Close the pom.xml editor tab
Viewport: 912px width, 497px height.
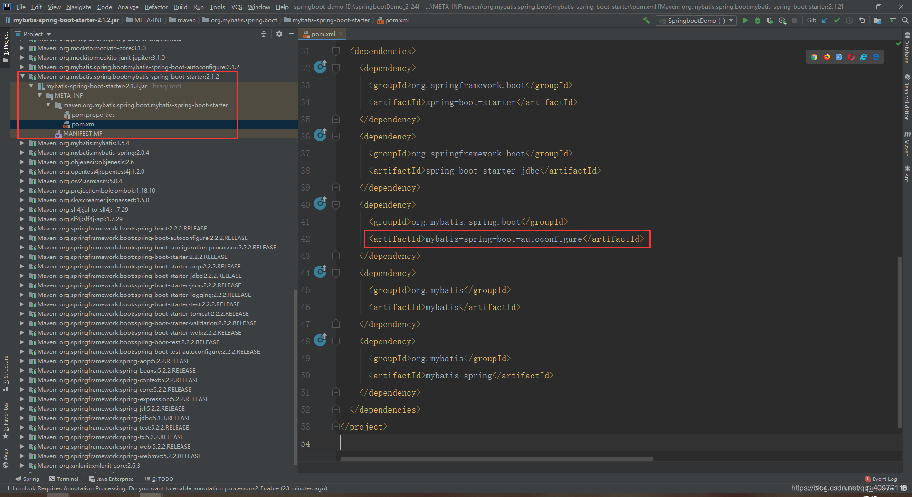341,34
